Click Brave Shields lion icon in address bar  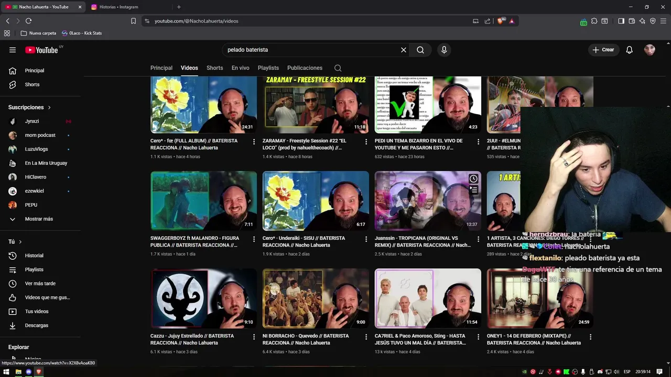tap(501, 21)
